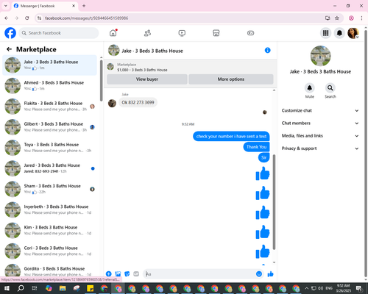Open Ahmed - 3 Beds 3 Baths House chat
Viewport: 368px width, 294px height.
[50, 86]
